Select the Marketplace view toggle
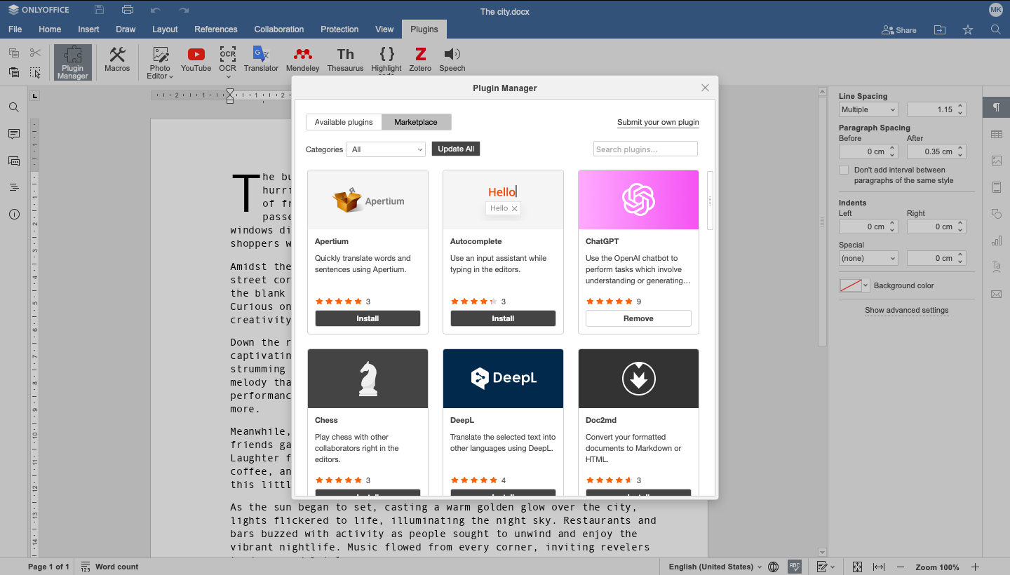Image resolution: width=1010 pixels, height=575 pixels. (416, 122)
